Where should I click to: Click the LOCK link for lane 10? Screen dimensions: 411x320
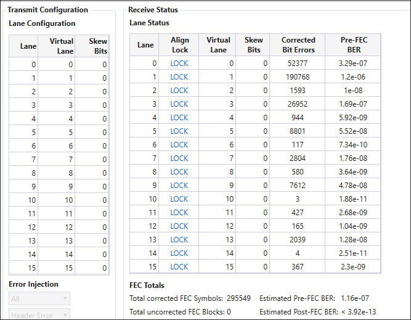point(179,199)
